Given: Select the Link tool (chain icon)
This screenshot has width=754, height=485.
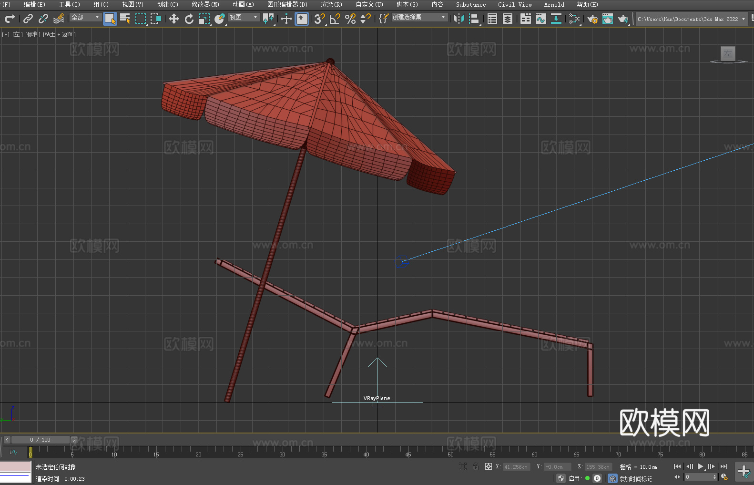Looking at the screenshot, I should tap(28, 19).
